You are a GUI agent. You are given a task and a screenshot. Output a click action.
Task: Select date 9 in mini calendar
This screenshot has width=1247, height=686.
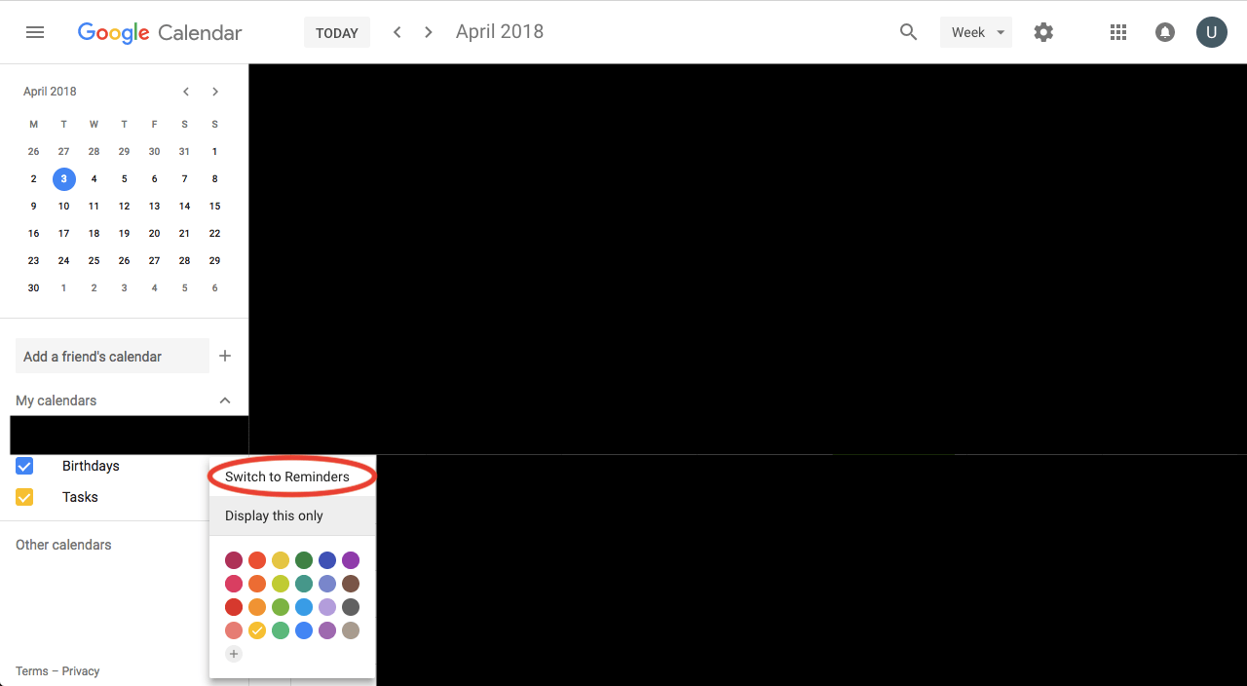[x=34, y=206]
